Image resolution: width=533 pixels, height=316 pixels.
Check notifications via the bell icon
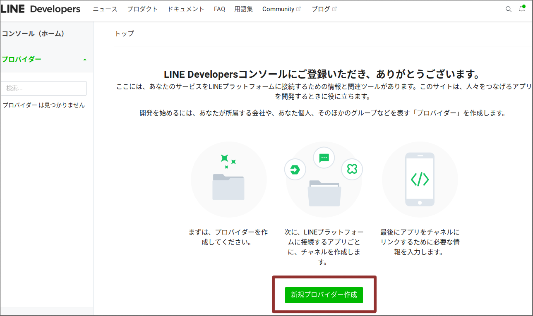pyautogui.click(x=521, y=9)
